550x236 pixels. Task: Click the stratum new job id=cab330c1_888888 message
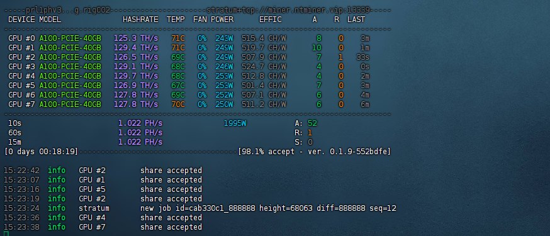[268, 209]
